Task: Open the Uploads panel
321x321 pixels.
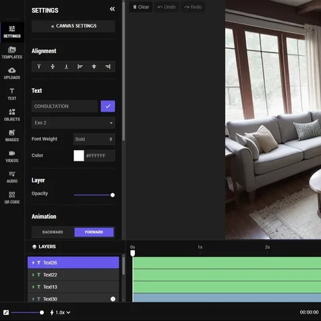Action: 12,73
